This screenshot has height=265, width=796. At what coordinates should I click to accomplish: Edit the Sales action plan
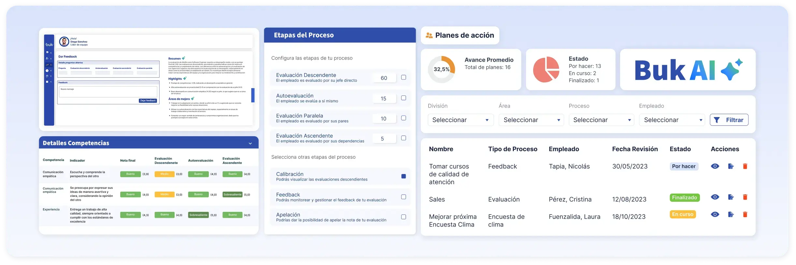click(x=731, y=197)
